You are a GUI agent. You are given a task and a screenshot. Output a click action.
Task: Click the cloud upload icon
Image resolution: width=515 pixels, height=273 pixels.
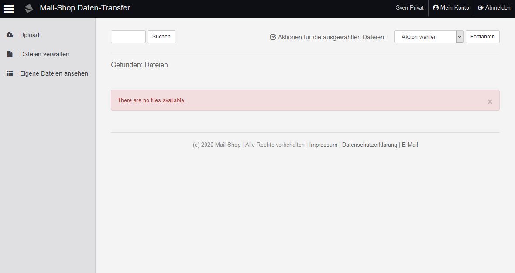pos(10,35)
